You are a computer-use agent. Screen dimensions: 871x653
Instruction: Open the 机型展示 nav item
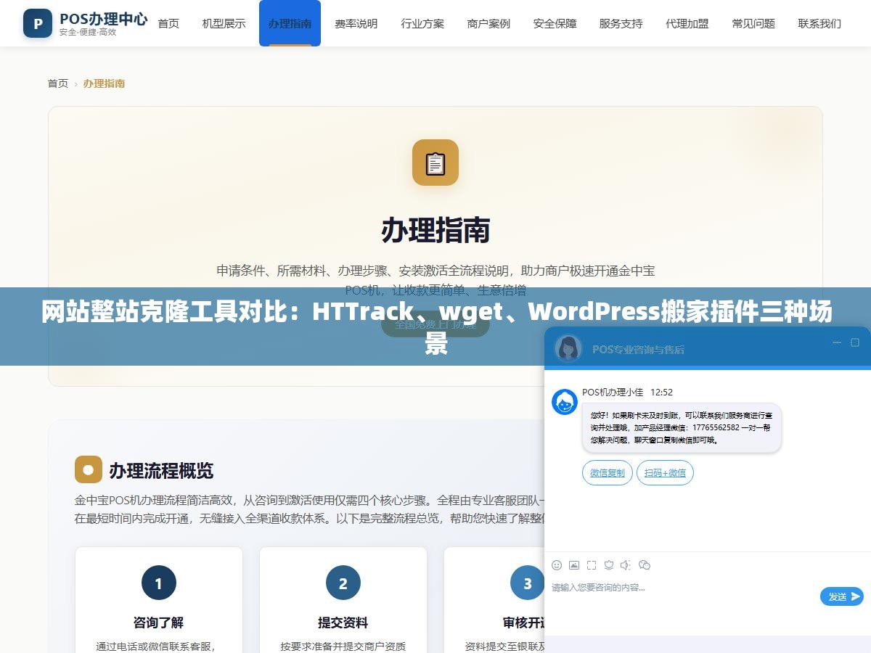click(x=224, y=23)
